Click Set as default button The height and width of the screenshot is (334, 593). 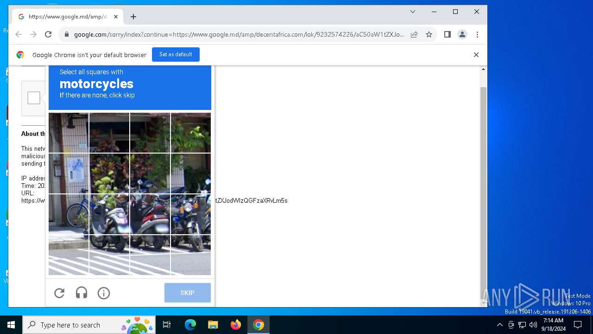pyautogui.click(x=176, y=54)
